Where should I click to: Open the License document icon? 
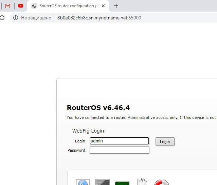(142, 182)
